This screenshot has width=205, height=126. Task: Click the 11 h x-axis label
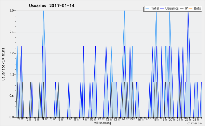(x=100, y=119)
